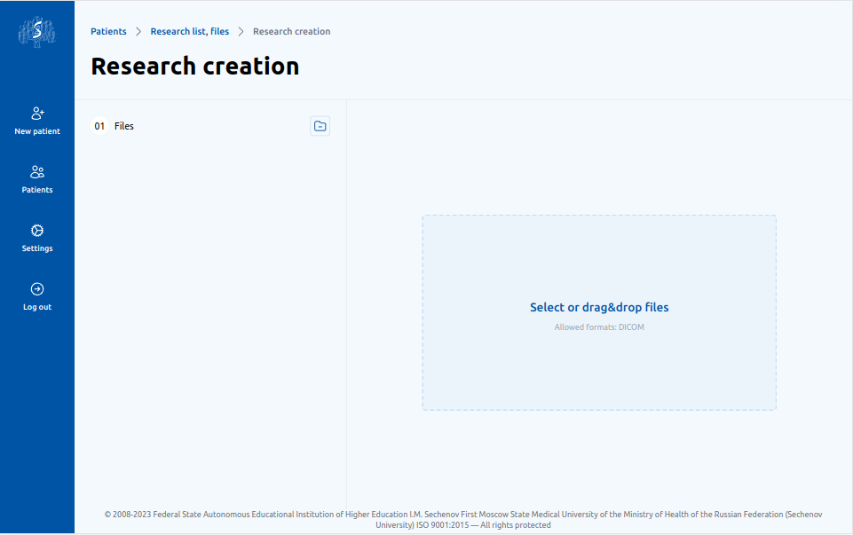Click the New patient person-plus icon
This screenshot has width=853, height=535.
coord(37,114)
